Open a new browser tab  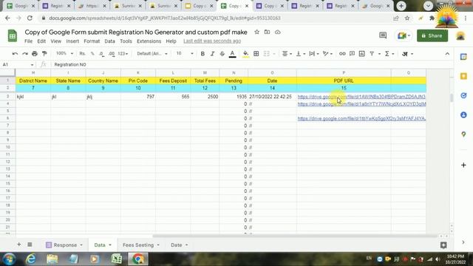(x=401, y=6)
